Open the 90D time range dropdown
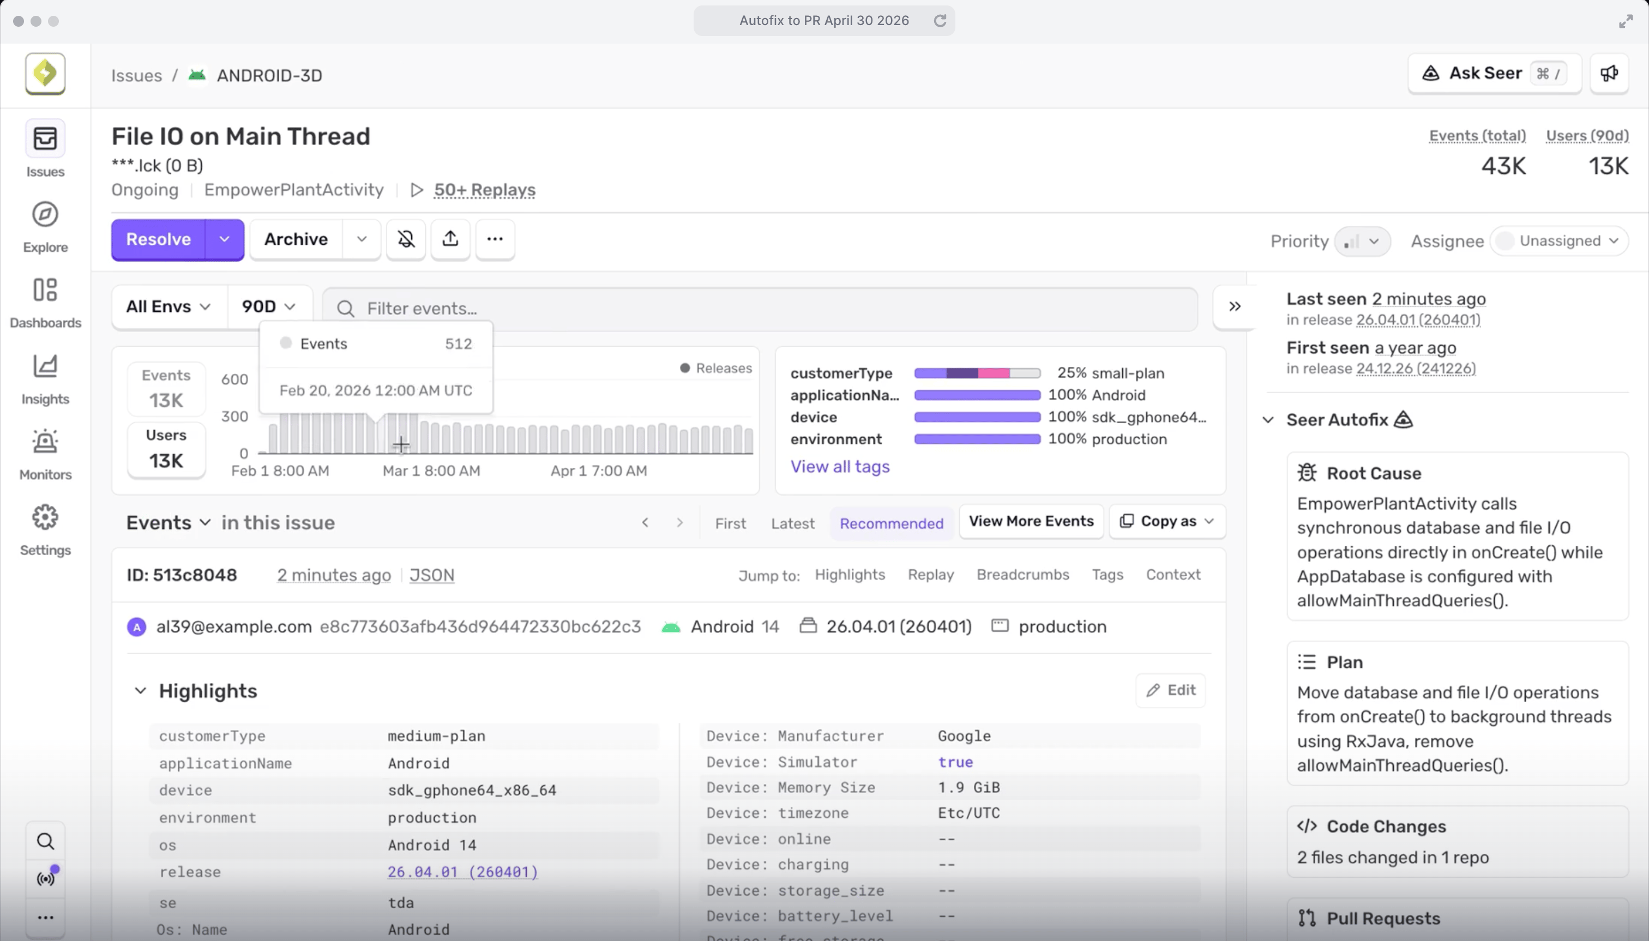1649x941 pixels. coord(269,307)
